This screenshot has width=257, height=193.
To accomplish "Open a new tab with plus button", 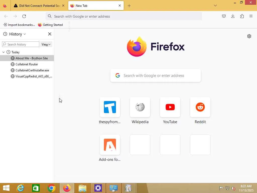I will pyautogui.click(x=129, y=6).
